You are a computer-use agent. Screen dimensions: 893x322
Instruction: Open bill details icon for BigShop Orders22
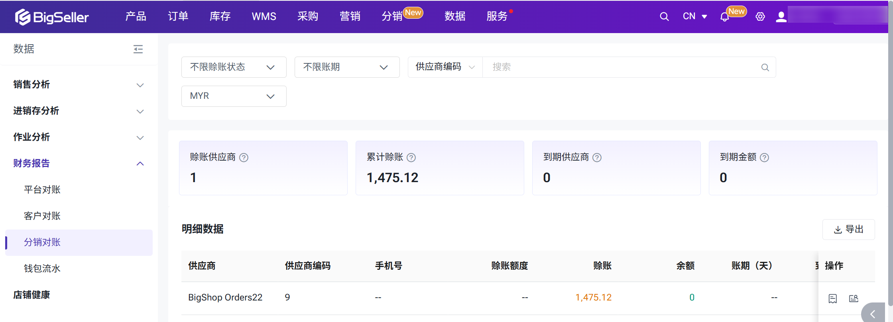click(832, 298)
